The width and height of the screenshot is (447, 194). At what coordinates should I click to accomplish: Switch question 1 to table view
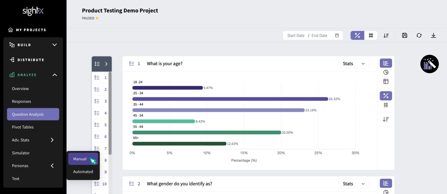[x=386, y=81]
